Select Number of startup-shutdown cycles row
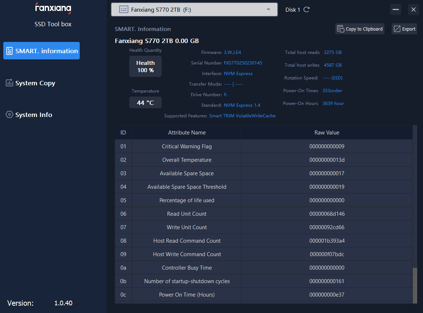 click(264, 281)
